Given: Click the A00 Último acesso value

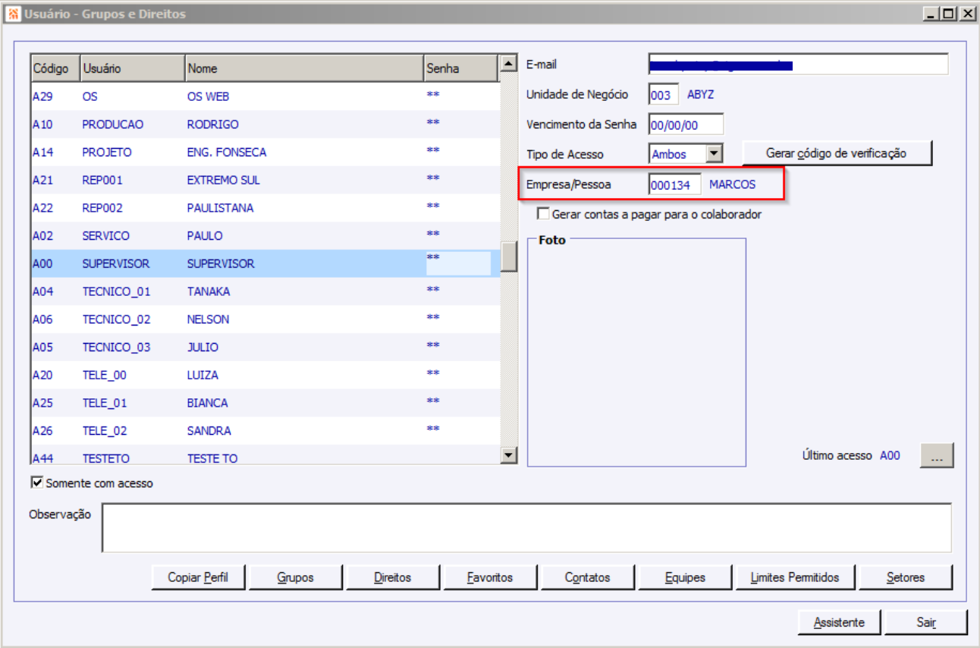Looking at the screenshot, I should point(890,456).
